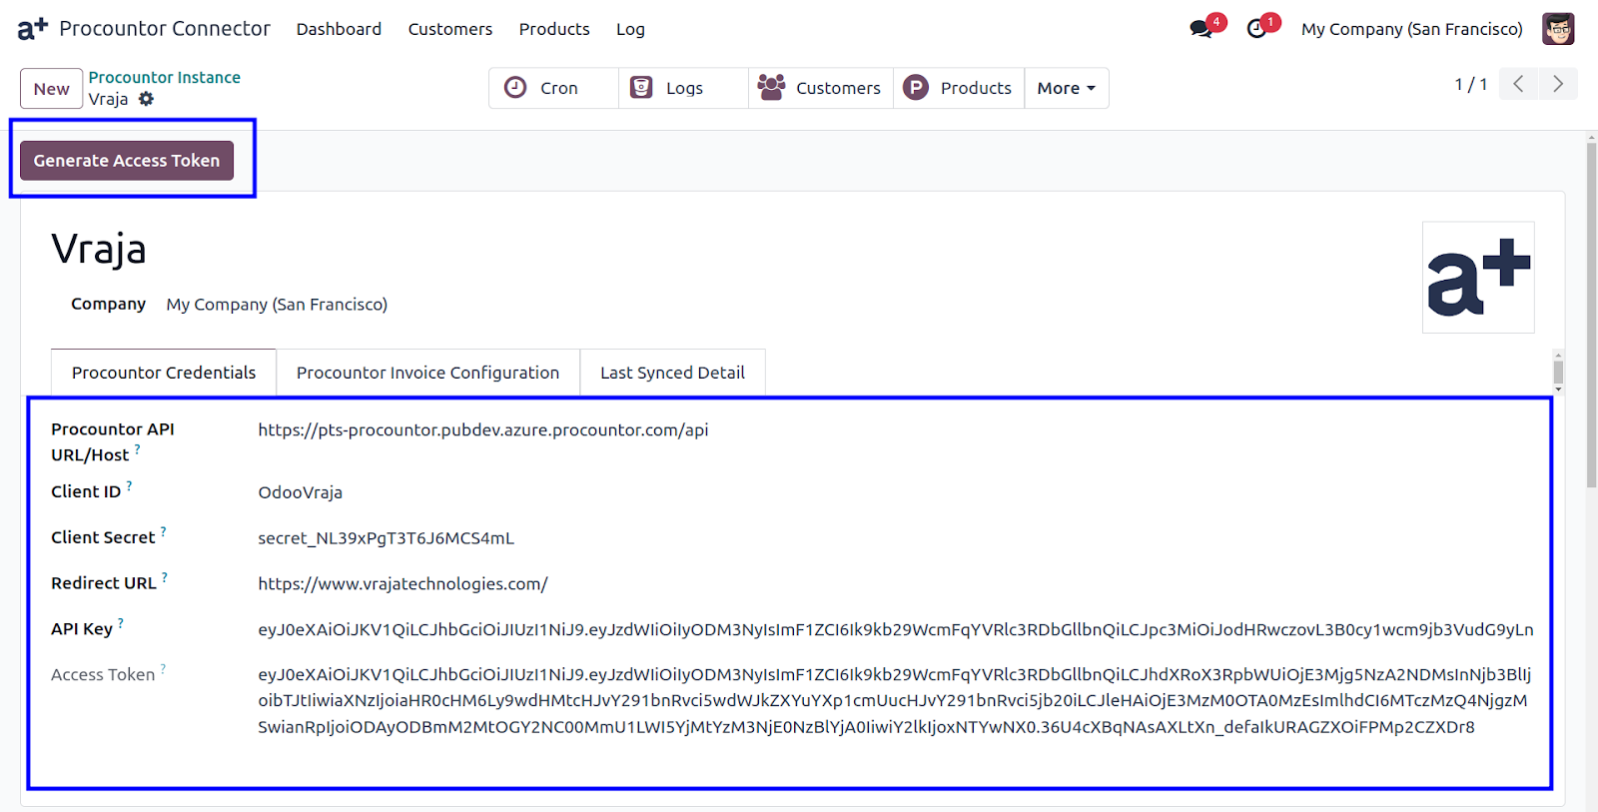Click the New button

[x=51, y=89]
